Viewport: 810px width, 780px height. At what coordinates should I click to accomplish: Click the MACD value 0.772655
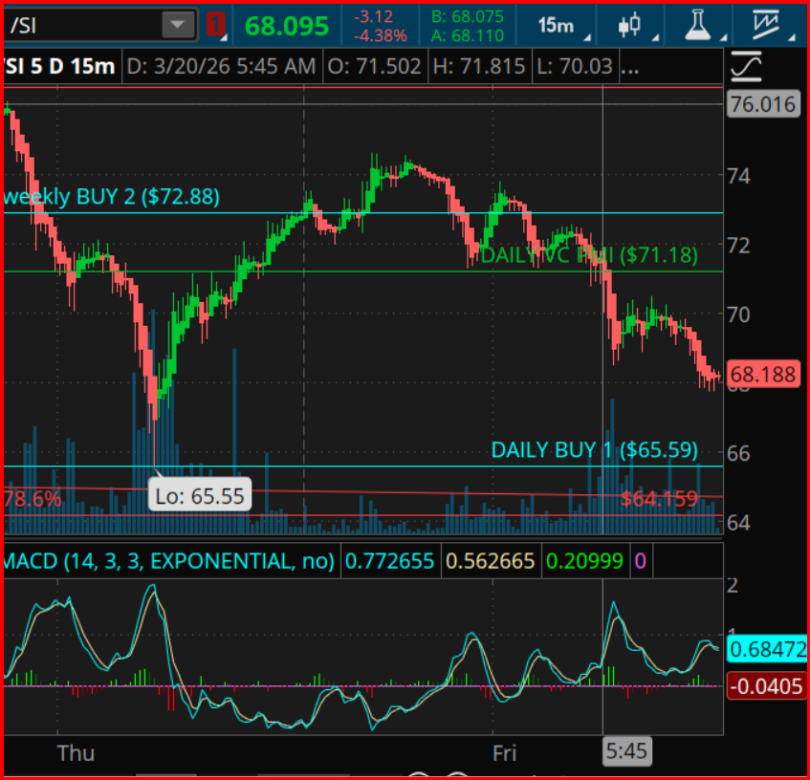(389, 561)
